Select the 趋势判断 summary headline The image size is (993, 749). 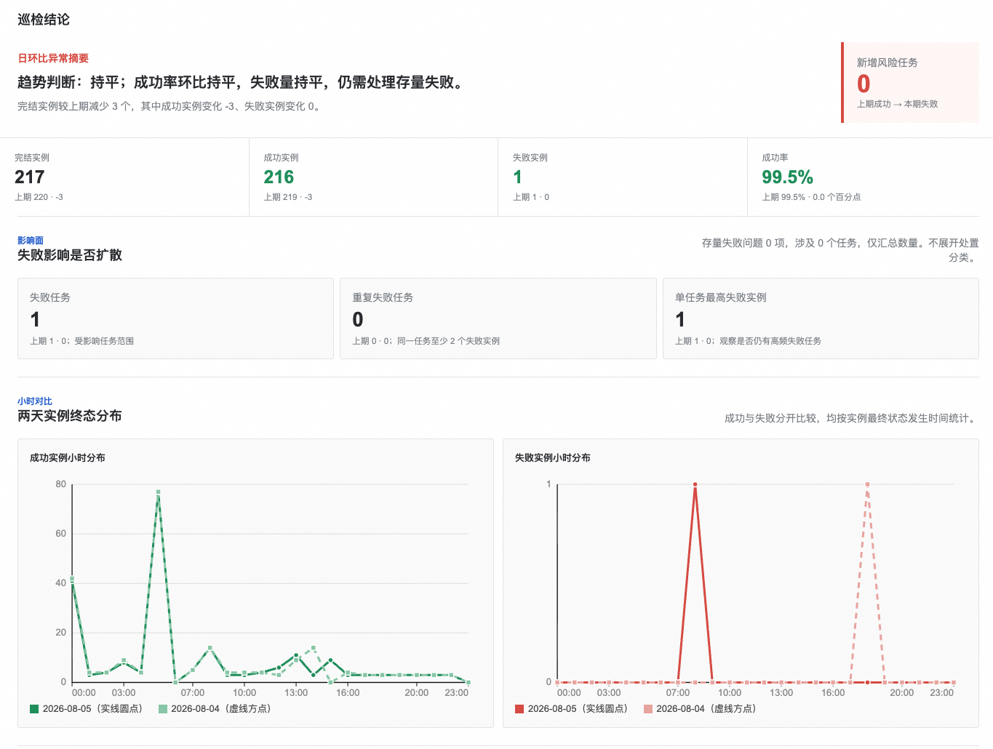point(242,82)
